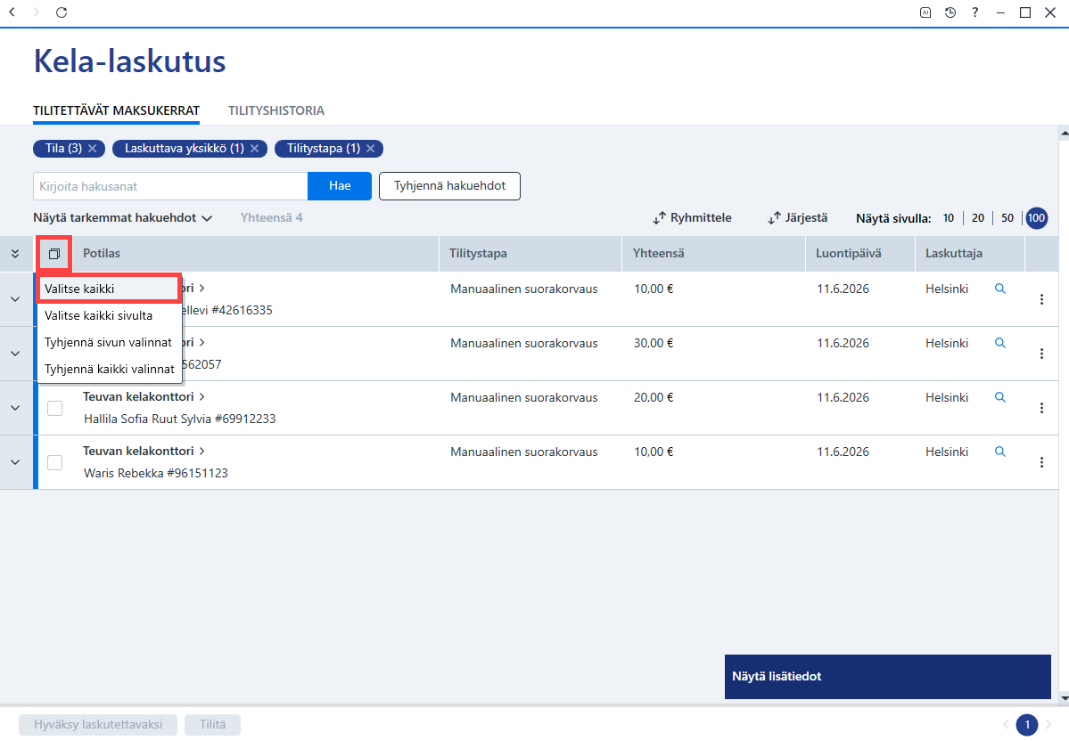Click the Ryhmittele grouping control

click(x=692, y=218)
